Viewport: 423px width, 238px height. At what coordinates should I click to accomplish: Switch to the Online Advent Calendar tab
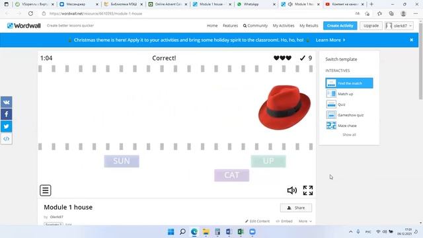pos(167,4)
